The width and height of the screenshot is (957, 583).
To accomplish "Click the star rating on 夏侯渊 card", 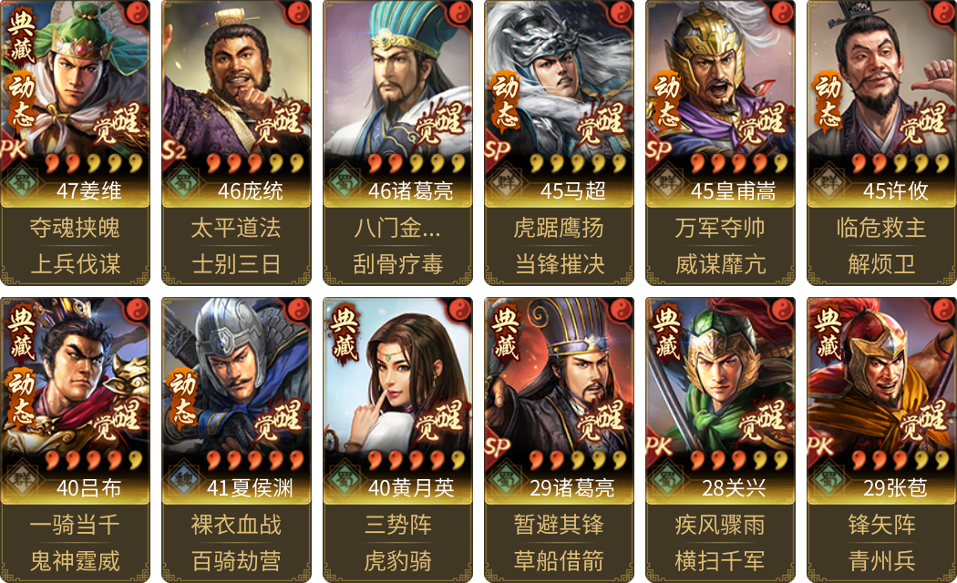I will pyautogui.click(x=254, y=460).
